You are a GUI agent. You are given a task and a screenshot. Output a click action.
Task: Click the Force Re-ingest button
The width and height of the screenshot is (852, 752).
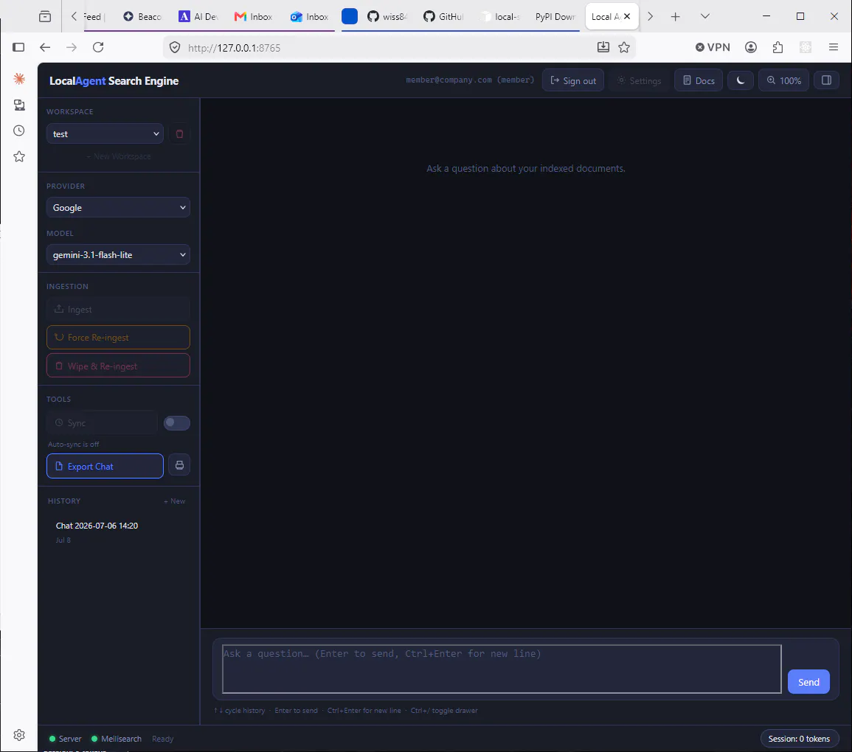(x=118, y=337)
